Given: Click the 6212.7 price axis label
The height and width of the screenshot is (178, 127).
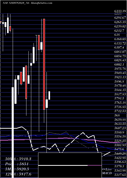Looking at the screenshot, I should tap(119, 31).
